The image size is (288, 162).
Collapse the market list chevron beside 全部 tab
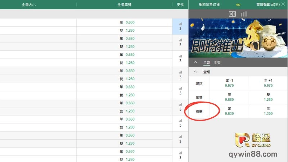[195, 62]
